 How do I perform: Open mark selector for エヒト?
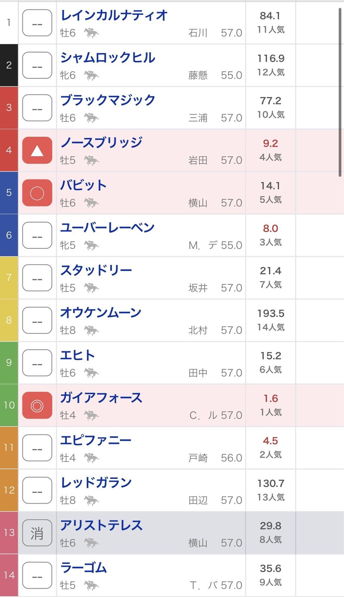click(x=37, y=363)
